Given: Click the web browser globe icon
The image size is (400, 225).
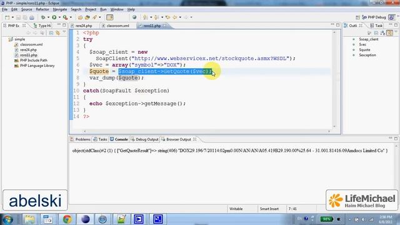Looking at the screenshot, I should 134,17.
